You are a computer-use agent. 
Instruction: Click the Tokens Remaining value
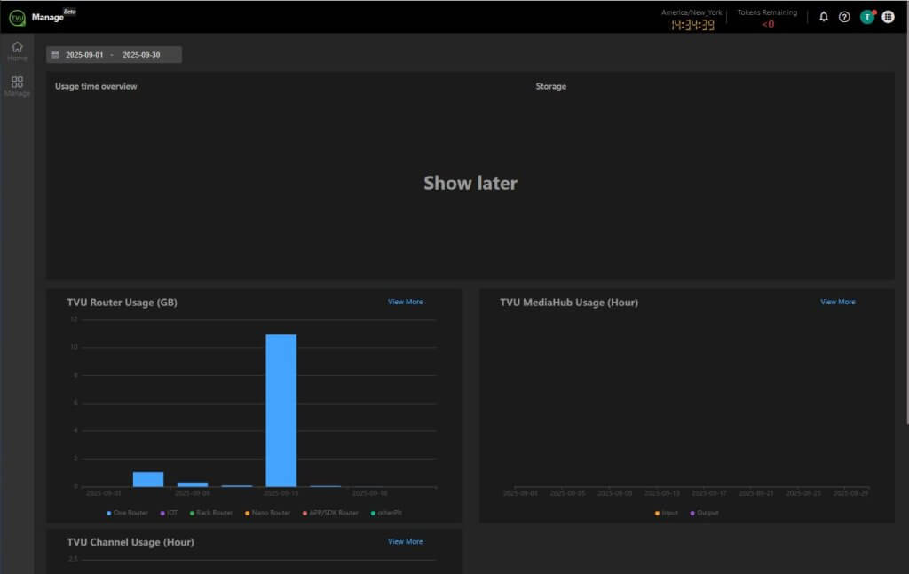coord(767,25)
